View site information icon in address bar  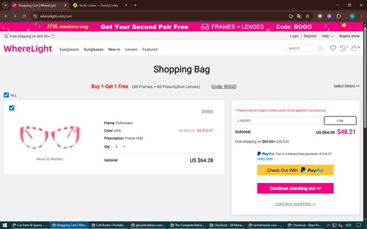[x=35, y=16]
